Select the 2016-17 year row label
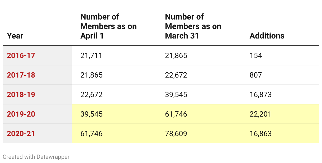Viewport: 322px width, 163px height. pos(21,56)
